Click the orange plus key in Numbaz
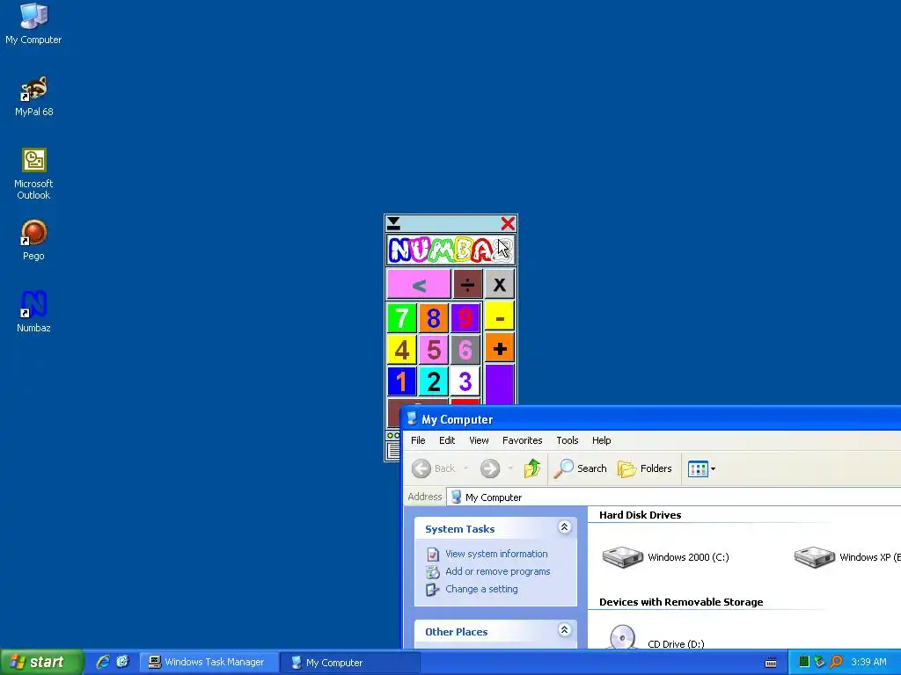This screenshot has height=675, width=901. (500, 348)
